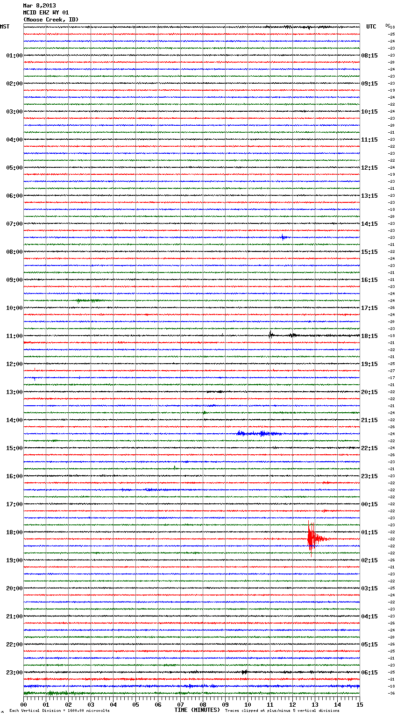
Task: Click the 08:15 UTC time label
Action: tap(369, 56)
